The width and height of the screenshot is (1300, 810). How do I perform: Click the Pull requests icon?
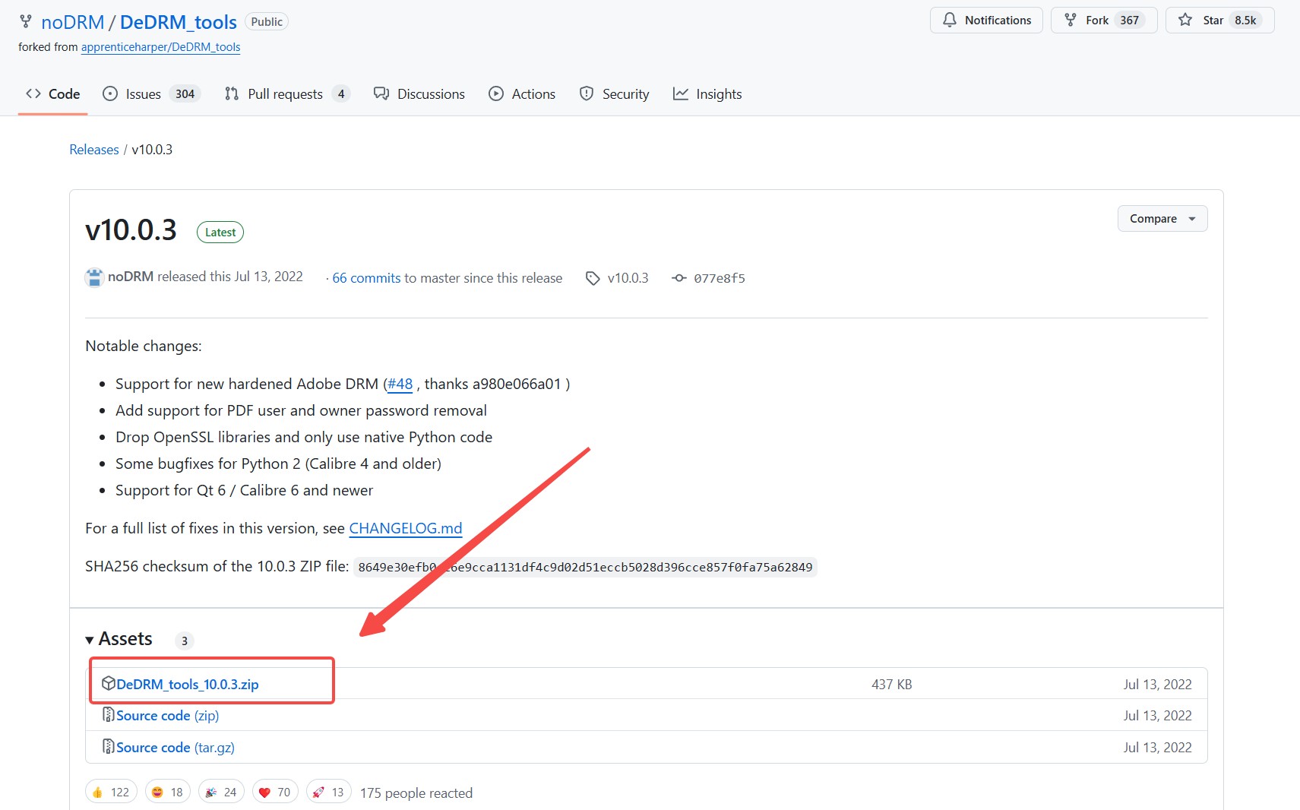(232, 93)
